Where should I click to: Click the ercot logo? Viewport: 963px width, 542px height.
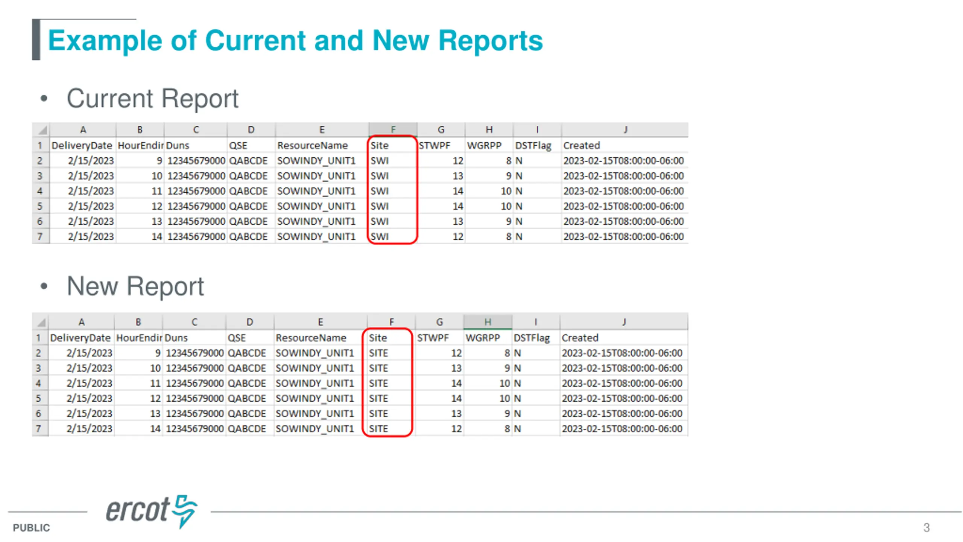click(151, 511)
